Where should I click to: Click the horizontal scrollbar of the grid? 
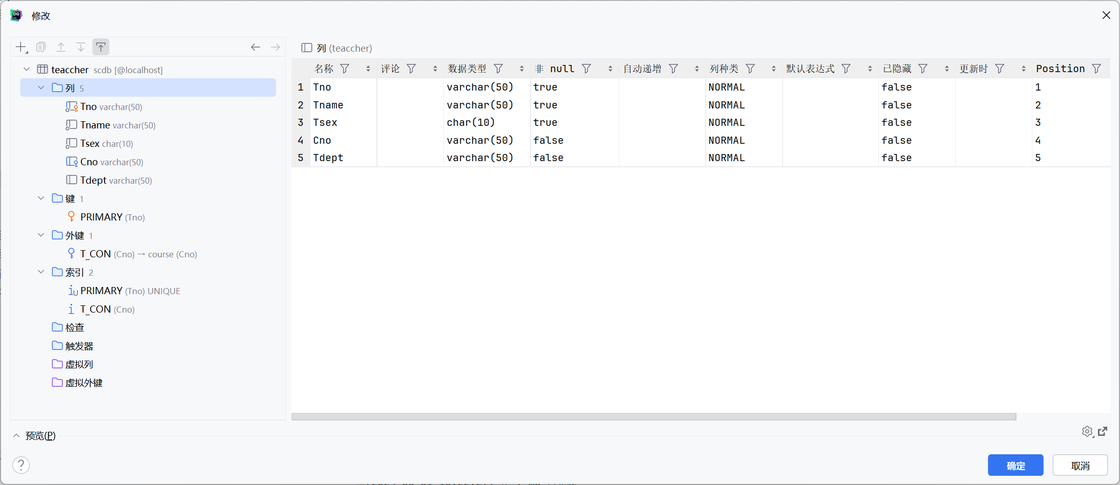653,416
